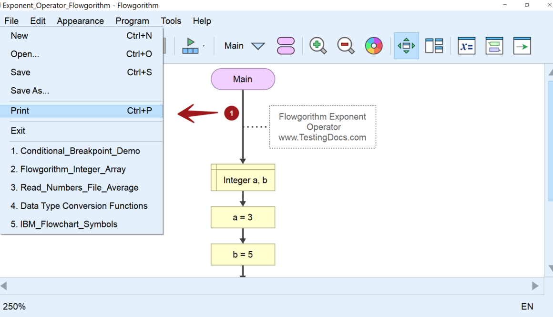Click the vertical scrollbar up arrow
Screen dimensions: 553x317
[551, 72]
